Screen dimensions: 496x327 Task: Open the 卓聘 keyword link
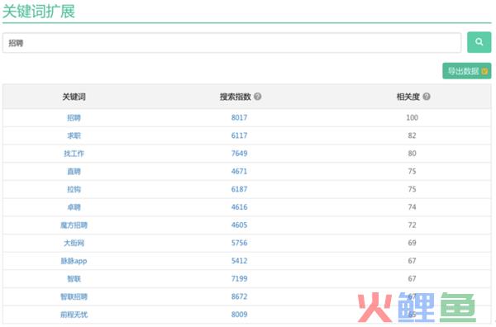click(x=74, y=207)
